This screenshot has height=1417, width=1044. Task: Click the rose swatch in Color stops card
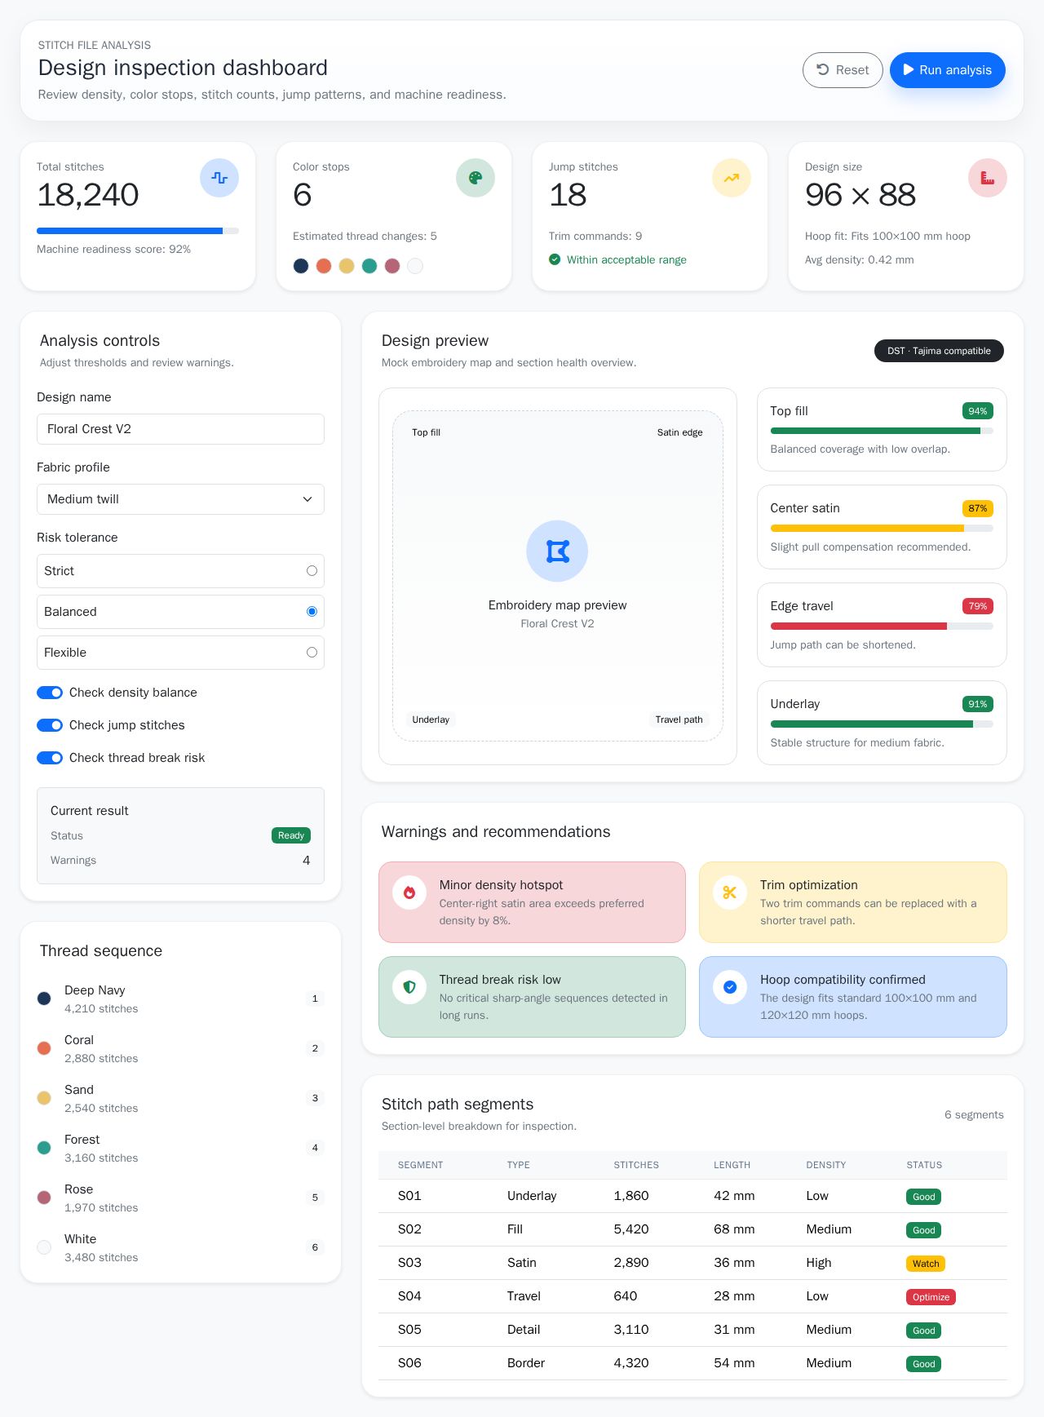pos(392,266)
